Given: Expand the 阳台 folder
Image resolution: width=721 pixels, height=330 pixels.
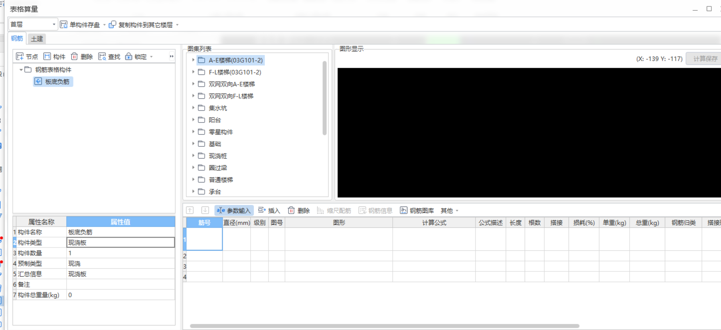Looking at the screenshot, I should click(x=193, y=120).
